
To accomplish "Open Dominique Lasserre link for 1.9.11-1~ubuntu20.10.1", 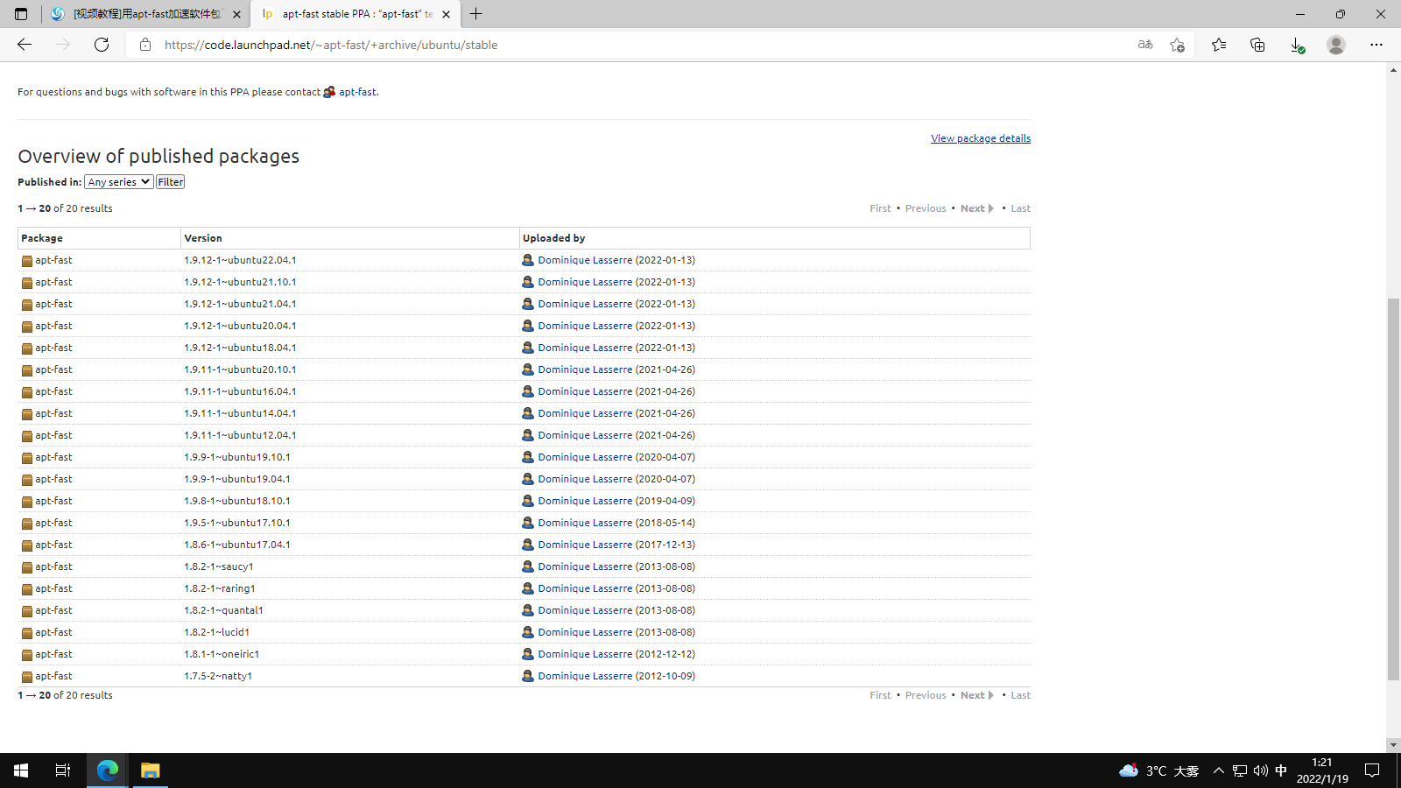I will (585, 369).
